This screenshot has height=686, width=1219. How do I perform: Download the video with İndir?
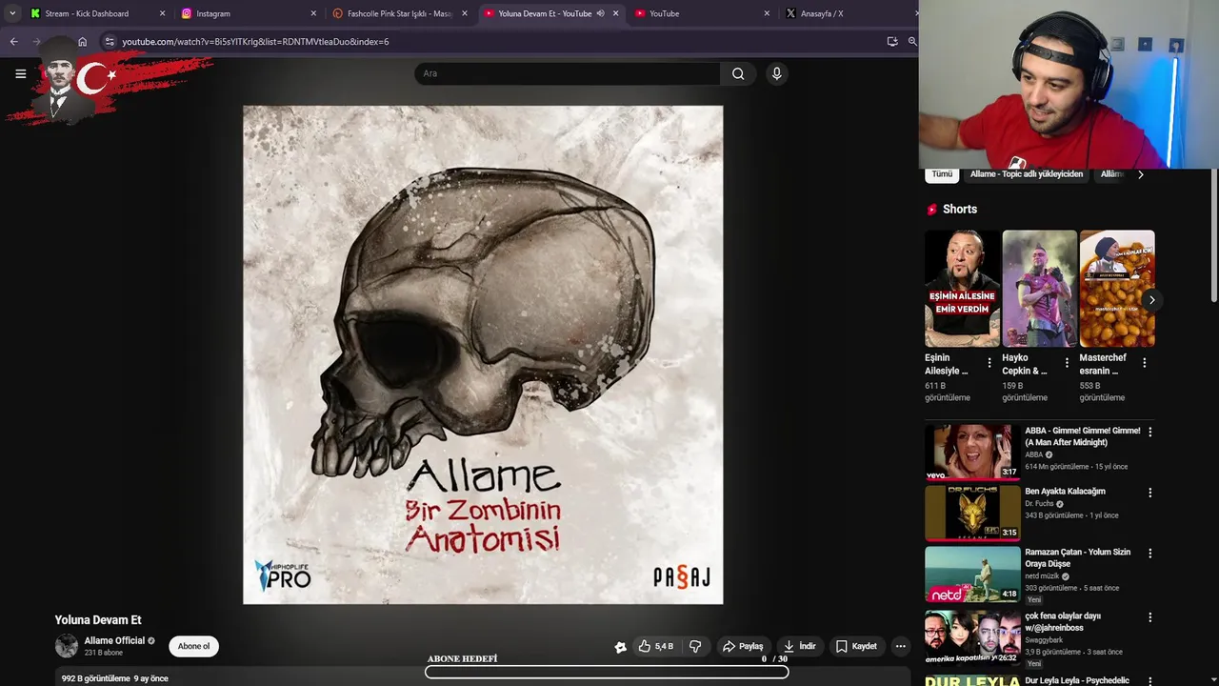tap(800, 646)
